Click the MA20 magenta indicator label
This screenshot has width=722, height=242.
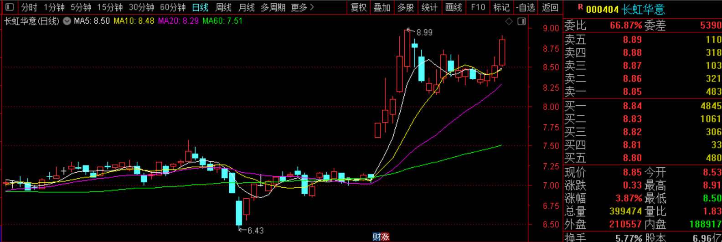pos(178,21)
